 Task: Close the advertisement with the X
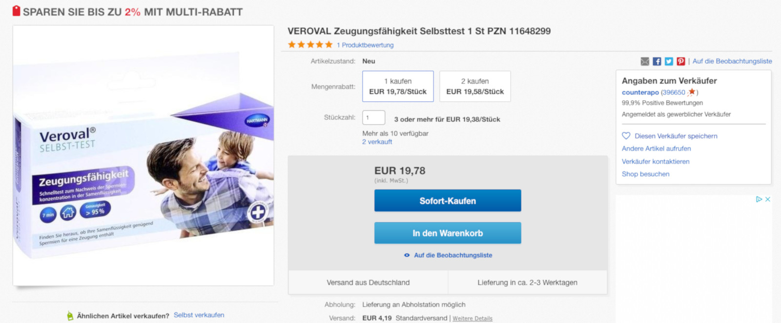[768, 199]
